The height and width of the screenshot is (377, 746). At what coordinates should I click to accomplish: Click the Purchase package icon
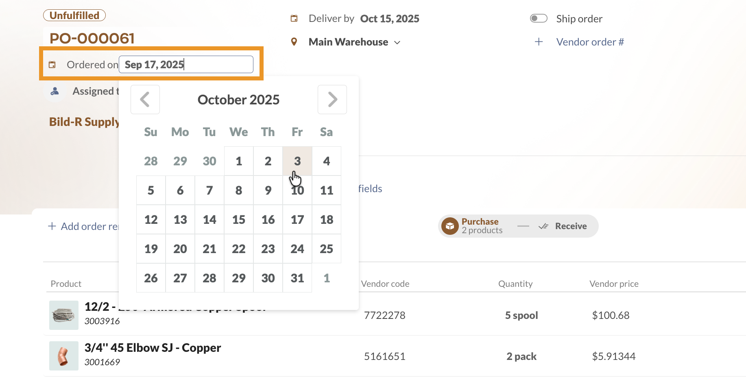[x=450, y=226]
